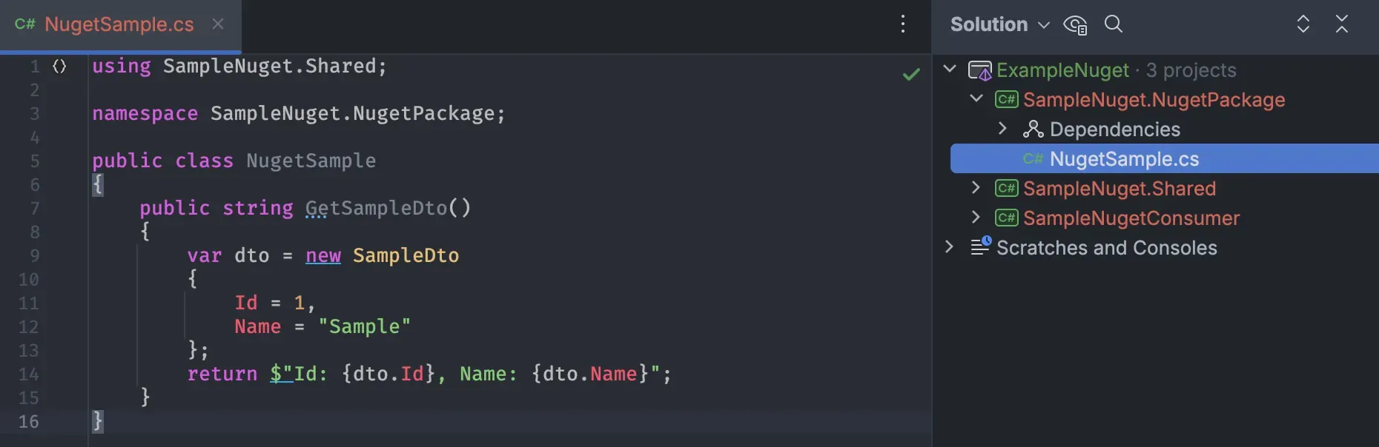Click the 'namespace' keyword
The image size is (1379, 447).
click(145, 114)
